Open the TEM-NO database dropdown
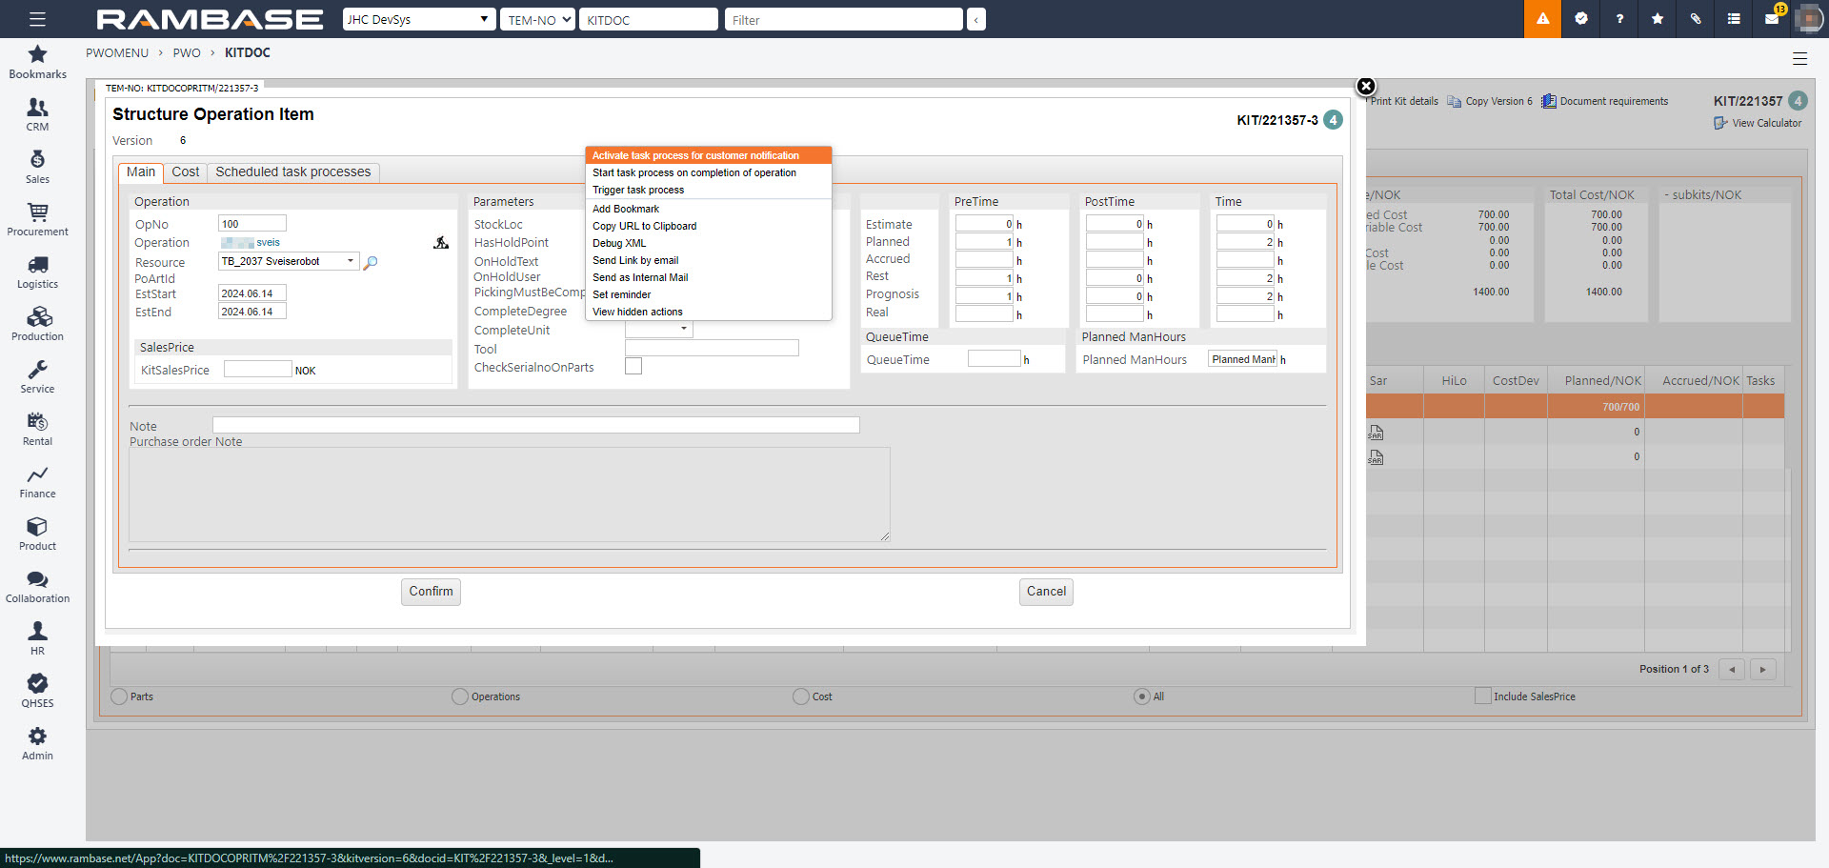 (x=537, y=19)
